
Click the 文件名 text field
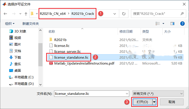coord(90,94)
